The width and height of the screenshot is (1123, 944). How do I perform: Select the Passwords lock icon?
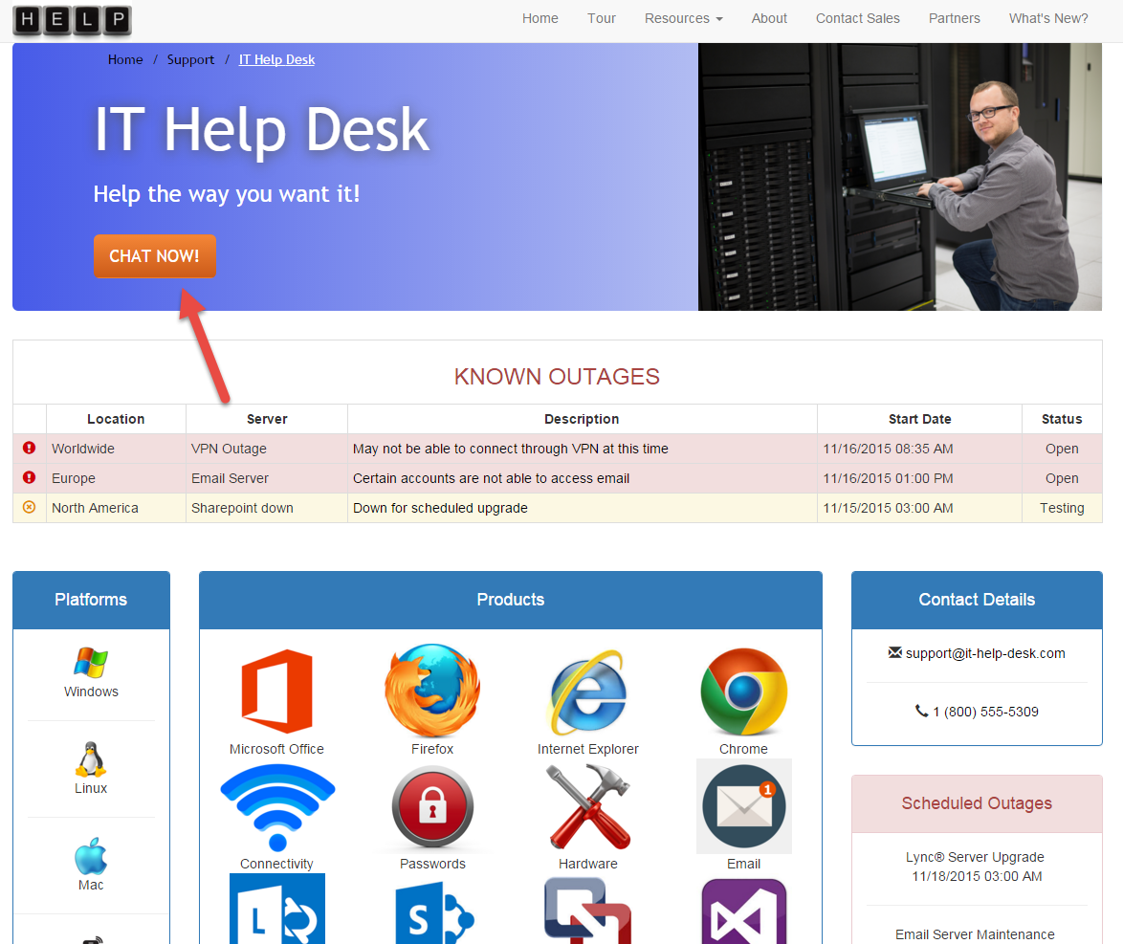coord(432,807)
